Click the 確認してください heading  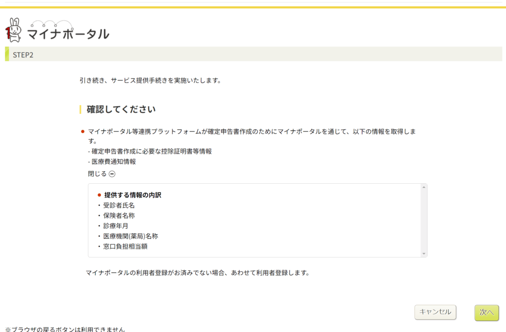point(121,109)
